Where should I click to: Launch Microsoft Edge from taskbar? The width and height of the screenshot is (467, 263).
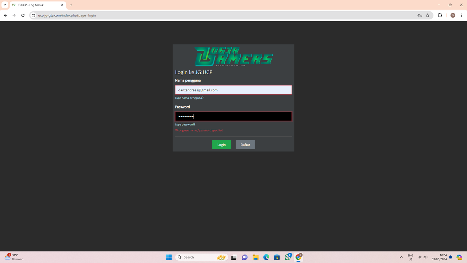pos(266,257)
